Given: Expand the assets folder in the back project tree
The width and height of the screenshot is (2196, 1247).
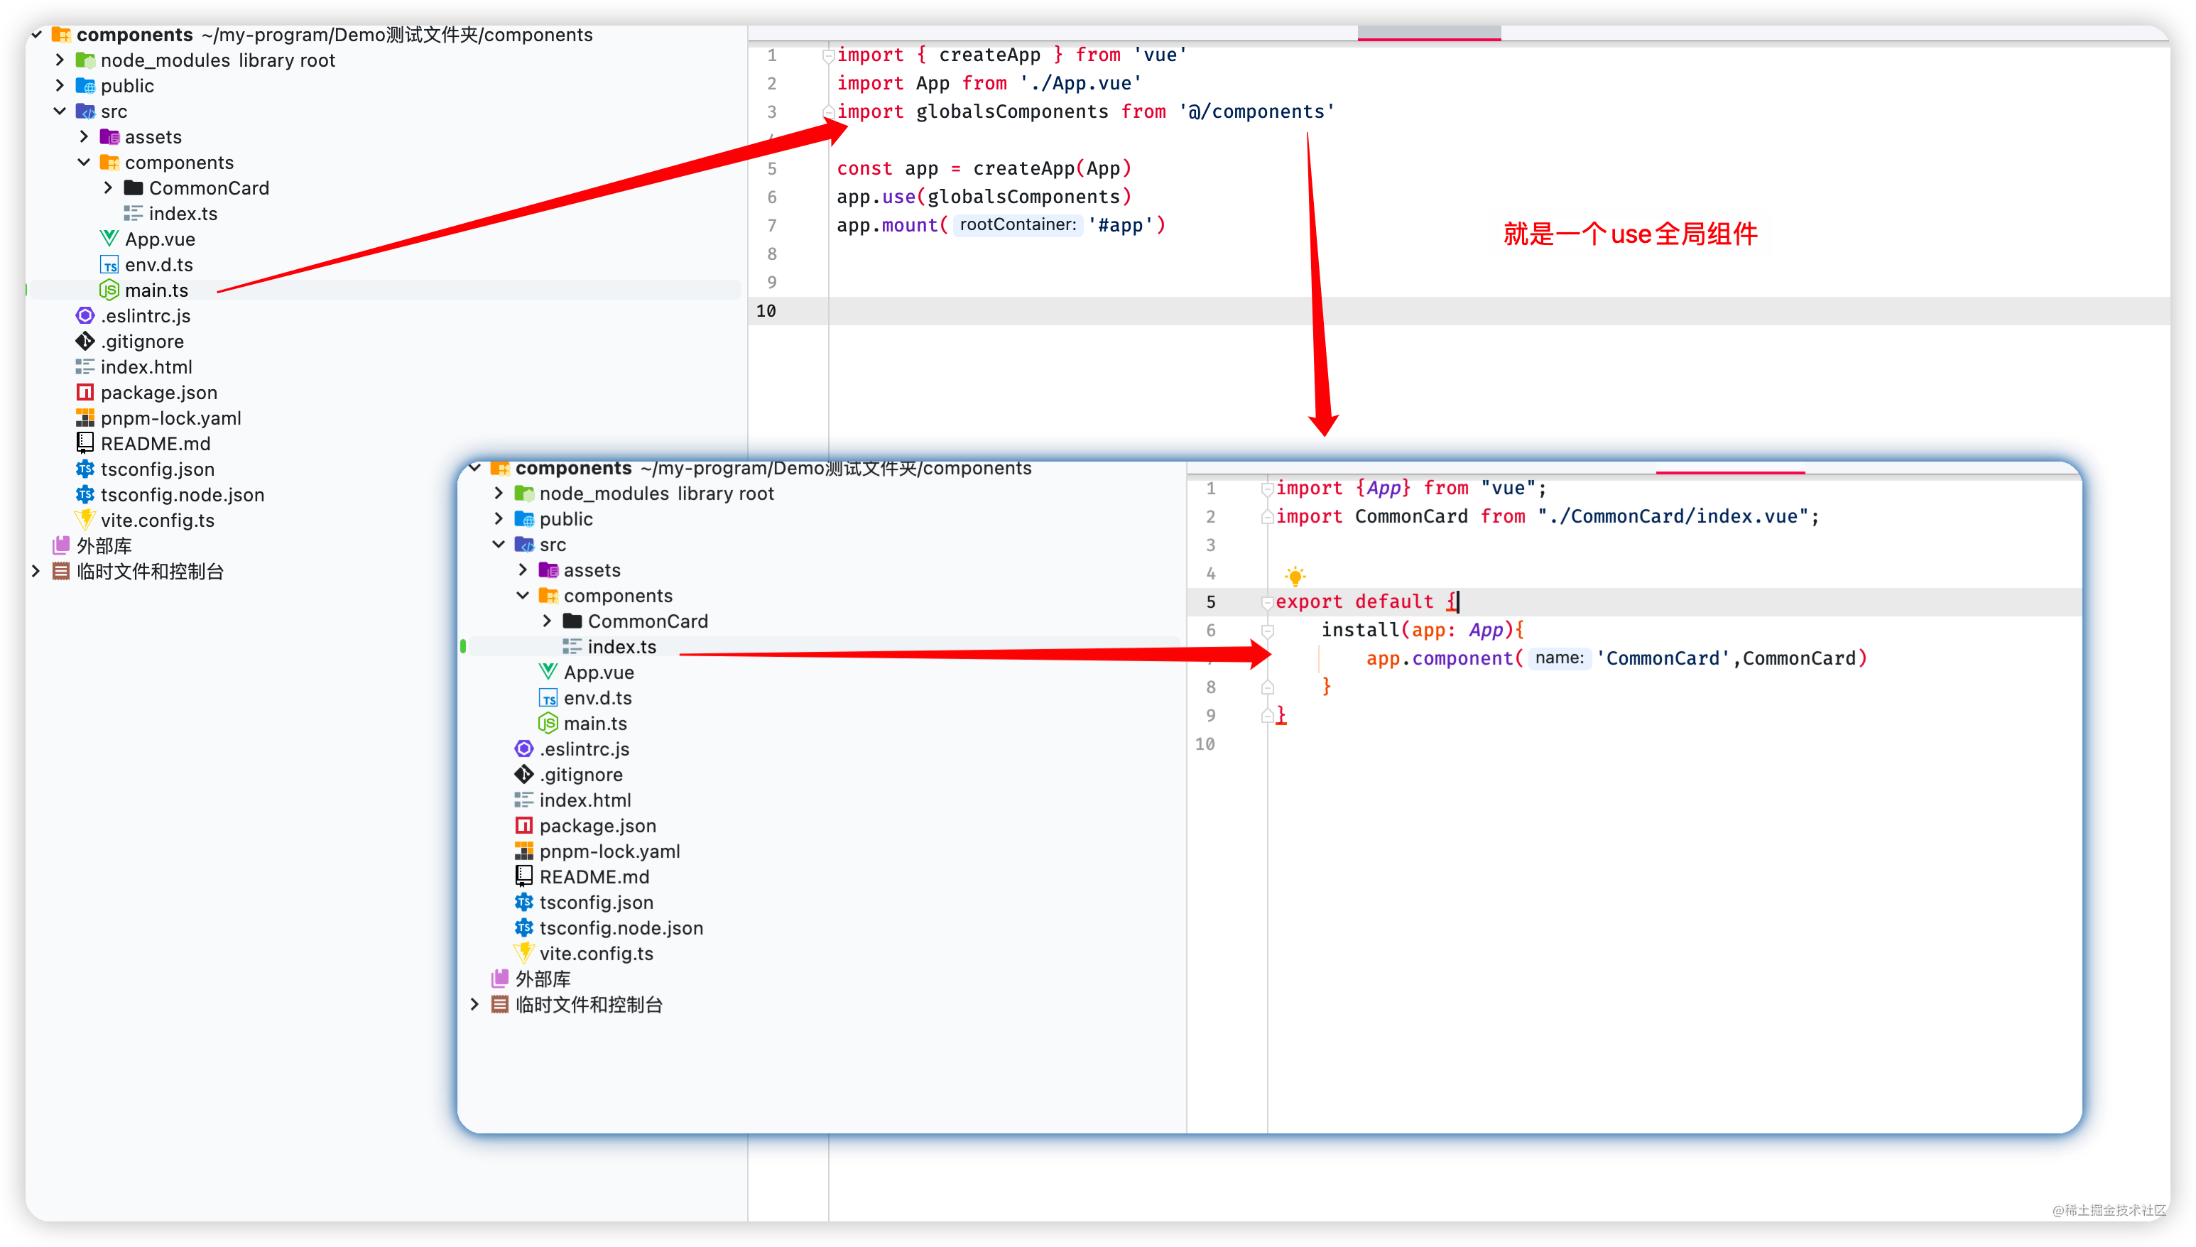Looking at the screenshot, I should 84,137.
